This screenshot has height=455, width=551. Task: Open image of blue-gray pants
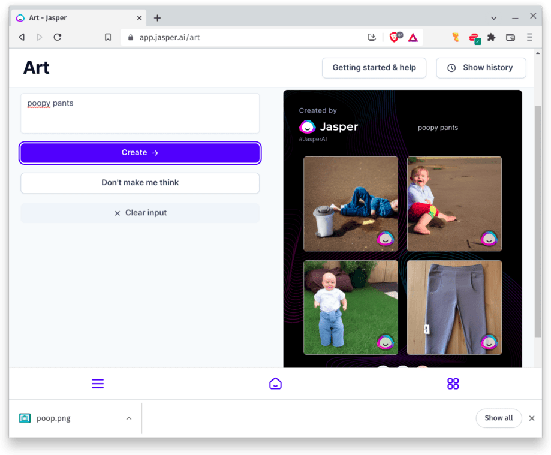(x=454, y=308)
